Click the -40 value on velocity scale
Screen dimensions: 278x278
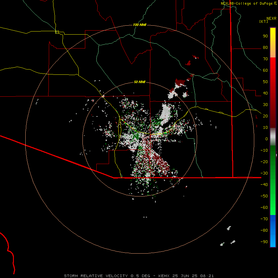264,185
